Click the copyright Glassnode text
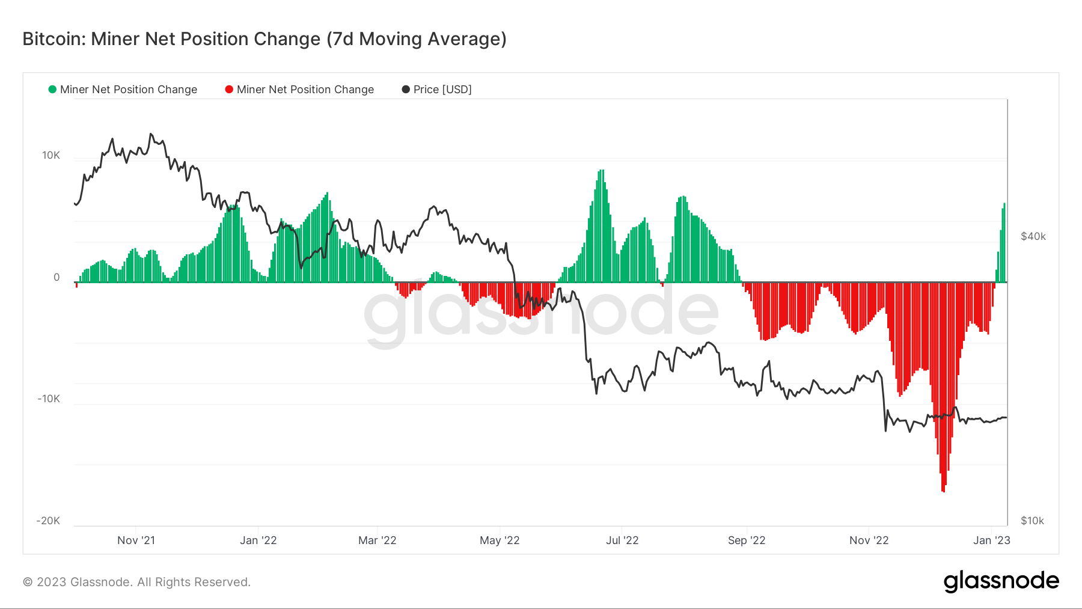The width and height of the screenshot is (1082, 609). click(x=136, y=582)
